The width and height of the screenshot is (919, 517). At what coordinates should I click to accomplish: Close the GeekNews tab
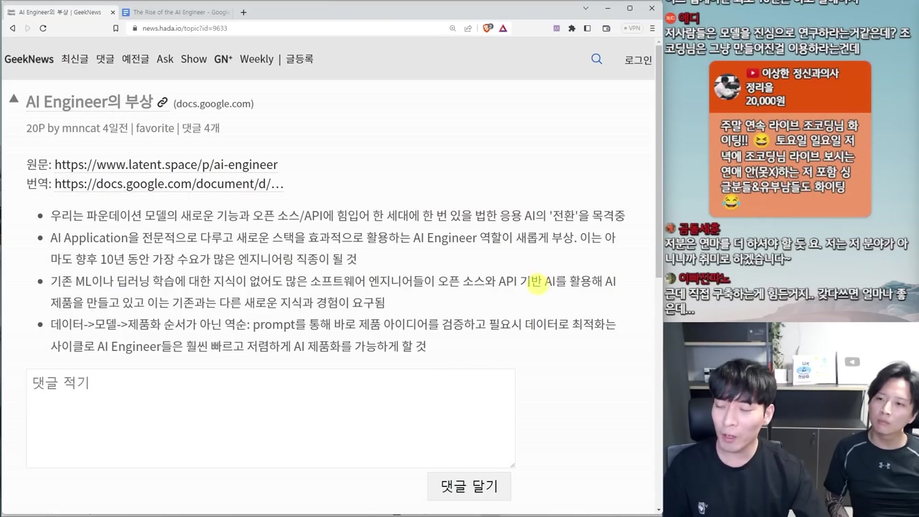113,12
